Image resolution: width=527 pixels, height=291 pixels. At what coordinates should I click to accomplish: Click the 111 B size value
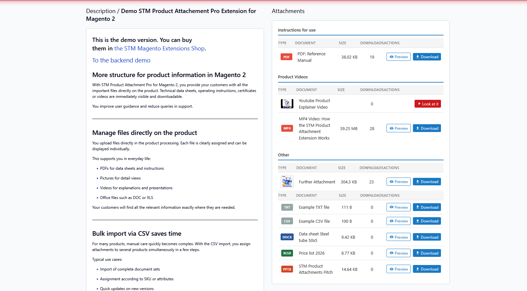pos(346,207)
